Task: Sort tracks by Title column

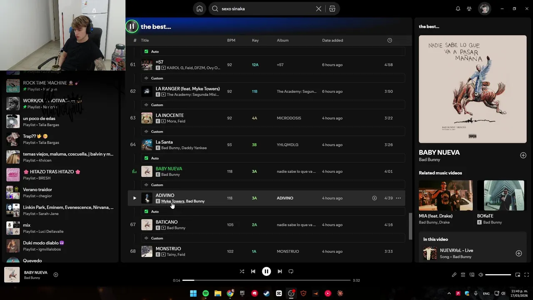Action: click(144, 40)
